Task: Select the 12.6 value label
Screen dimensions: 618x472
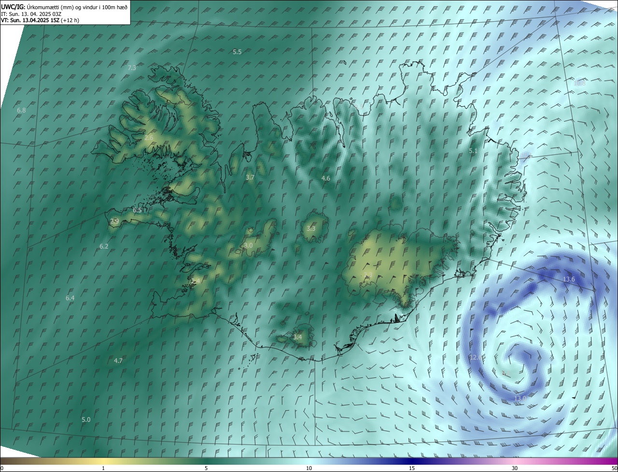Action: [476, 358]
